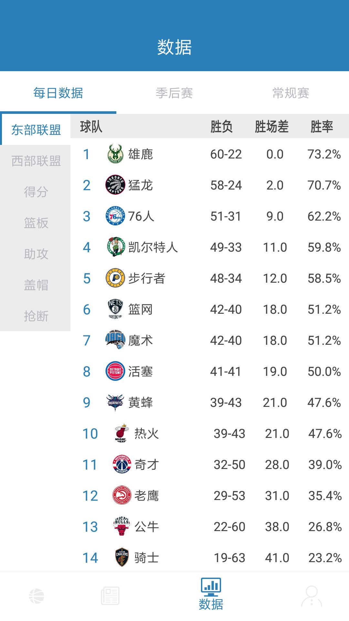
Task: Switch to the 常规赛 tab
Action: click(x=291, y=93)
